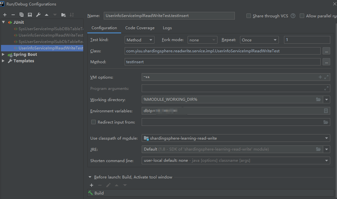
Task: Switch to the Logs tab
Action: [167, 28]
